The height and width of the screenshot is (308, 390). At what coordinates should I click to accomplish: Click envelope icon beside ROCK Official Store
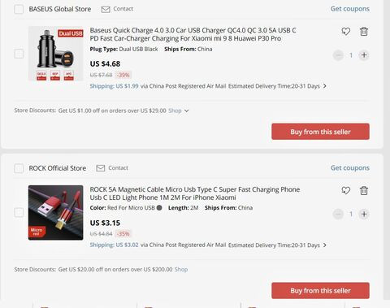pyautogui.click(x=101, y=168)
